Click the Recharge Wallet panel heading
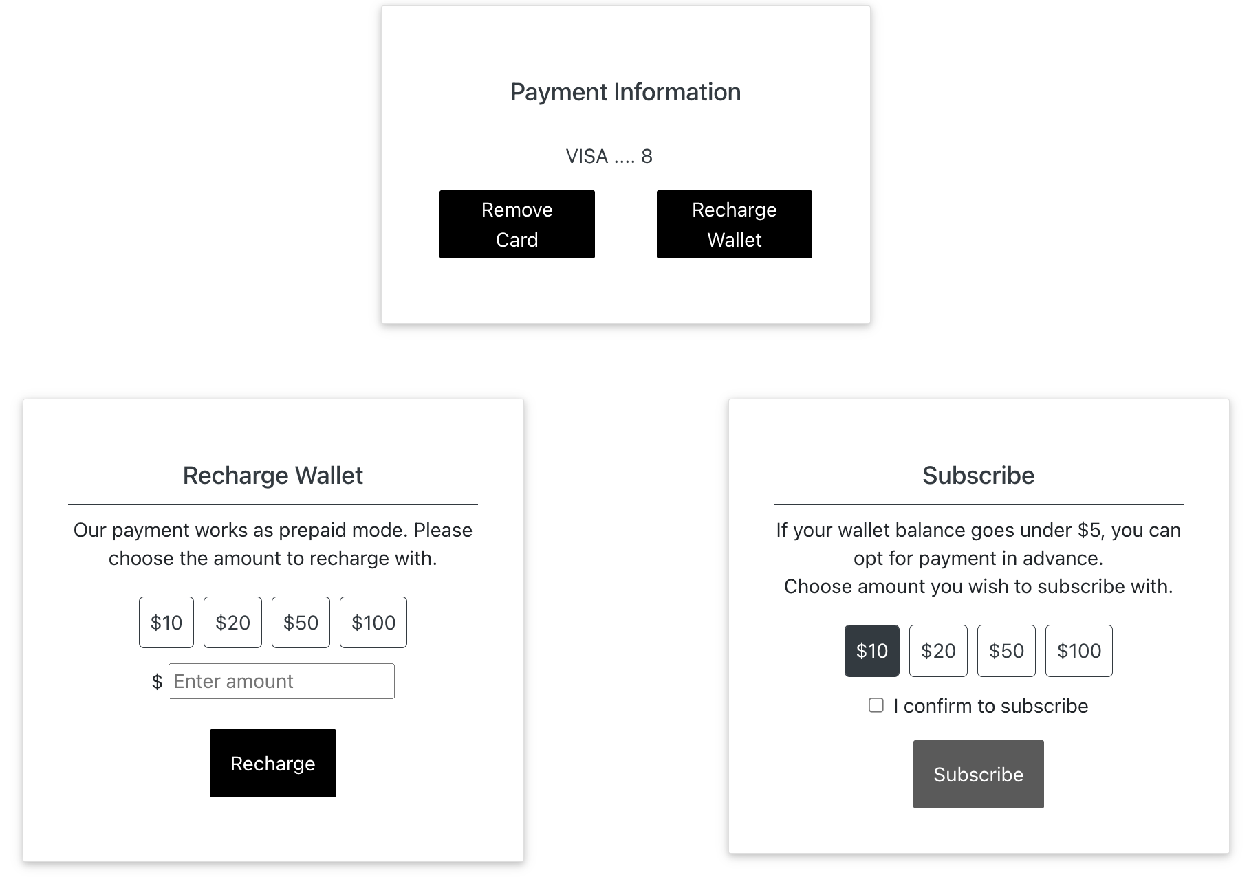1249x877 pixels. tap(272, 476)
